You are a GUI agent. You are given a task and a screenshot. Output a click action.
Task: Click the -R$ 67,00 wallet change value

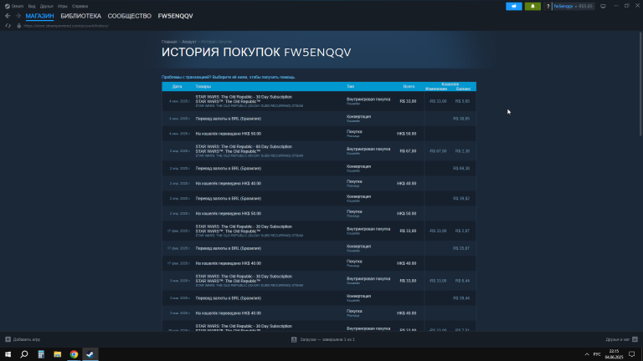[438, 151]
